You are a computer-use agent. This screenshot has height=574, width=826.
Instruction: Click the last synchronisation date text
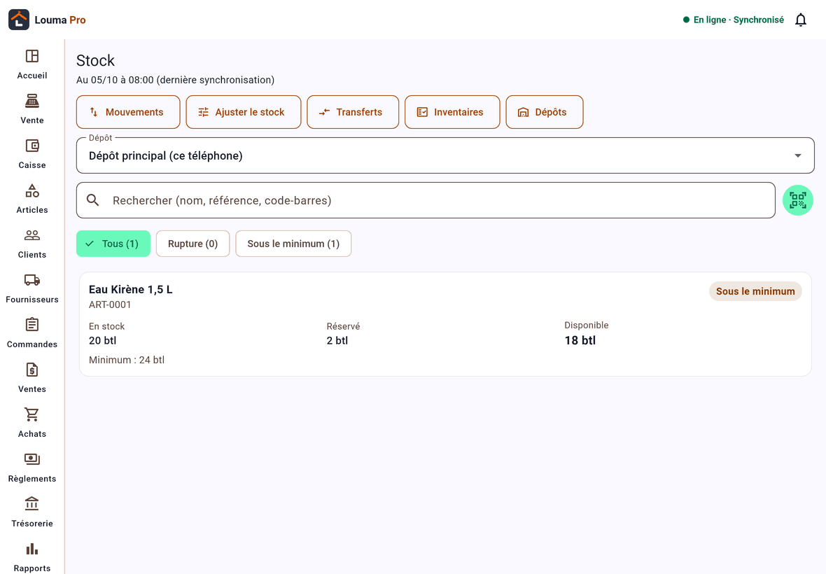coord(176,80)
